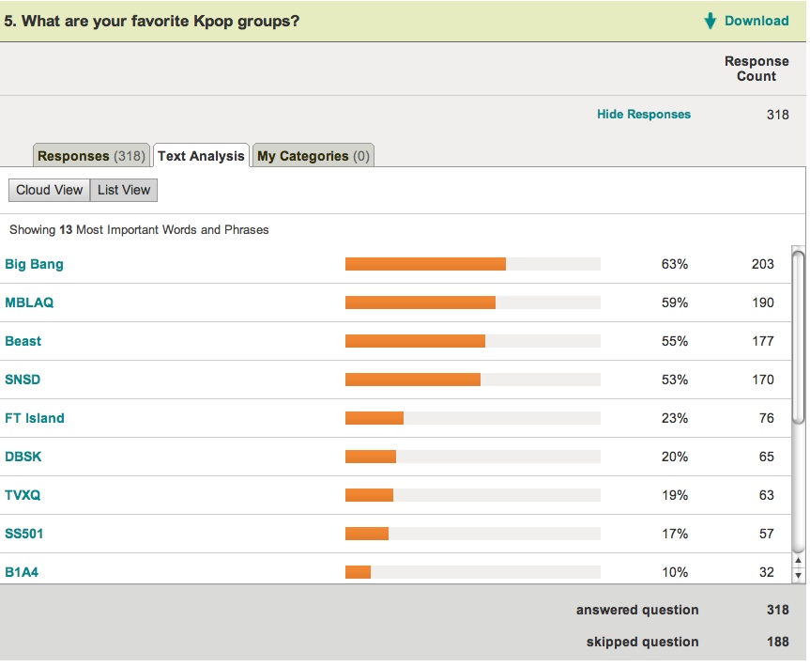
Task: Click the Big Bang percentage bar
Action: (x=425, y=264)
